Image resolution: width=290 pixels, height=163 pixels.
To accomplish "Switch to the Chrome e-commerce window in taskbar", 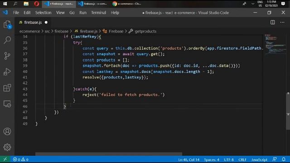I will point(127,4).
